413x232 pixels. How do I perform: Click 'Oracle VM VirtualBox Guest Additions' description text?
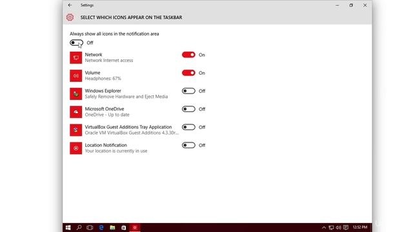tap(132, 133)
